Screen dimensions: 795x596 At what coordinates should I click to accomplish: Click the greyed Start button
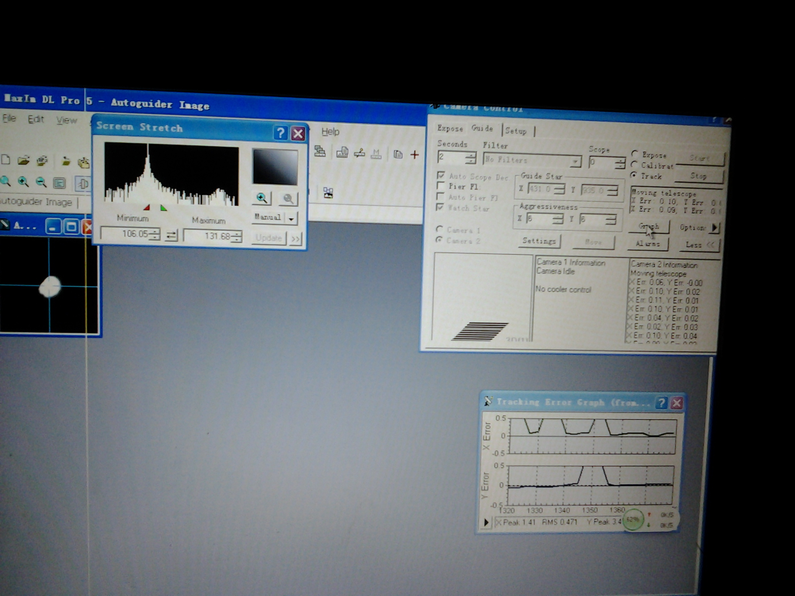point(700,158)
